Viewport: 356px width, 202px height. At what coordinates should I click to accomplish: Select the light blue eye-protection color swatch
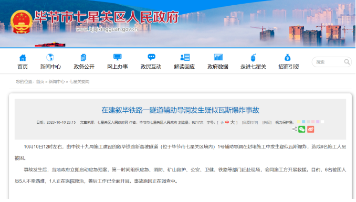pos(303,122)
